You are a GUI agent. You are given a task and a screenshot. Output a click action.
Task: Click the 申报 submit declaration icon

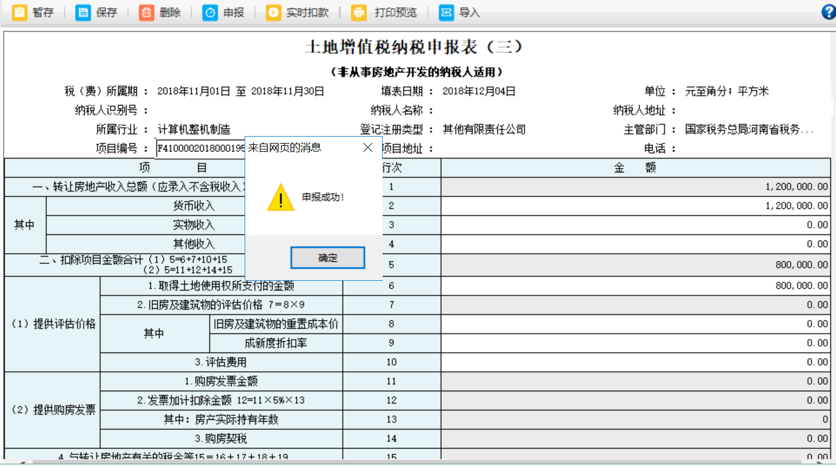click(x=210, y=13)
